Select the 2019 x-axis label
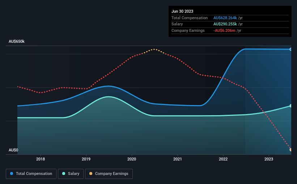 coord(86,159)
